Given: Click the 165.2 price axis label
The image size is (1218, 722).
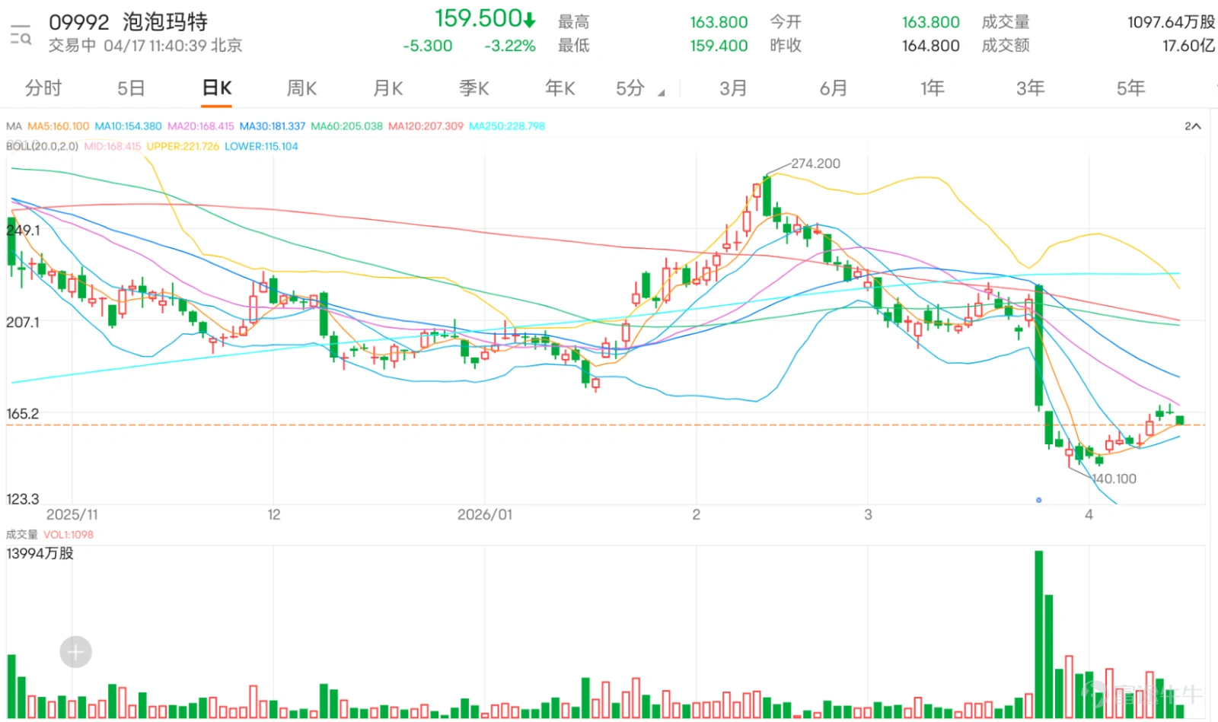Looking at the screenshot, I should 23,414.
